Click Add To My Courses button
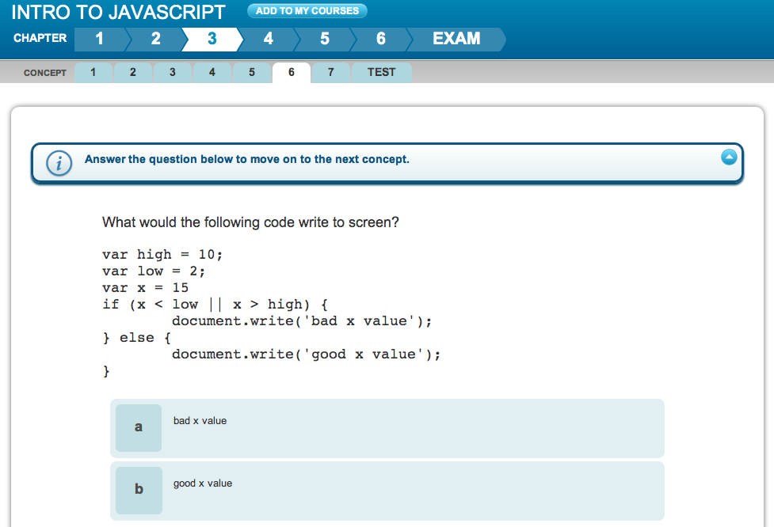The width and height of the screenshot is (774, 527). [307, 11]
